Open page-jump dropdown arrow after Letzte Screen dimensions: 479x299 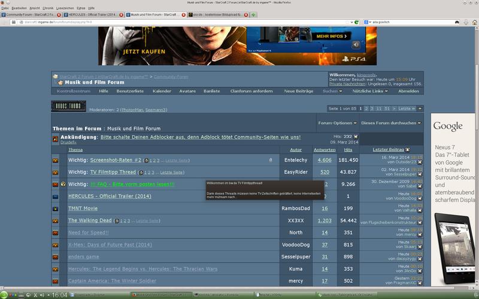point(420,108)
